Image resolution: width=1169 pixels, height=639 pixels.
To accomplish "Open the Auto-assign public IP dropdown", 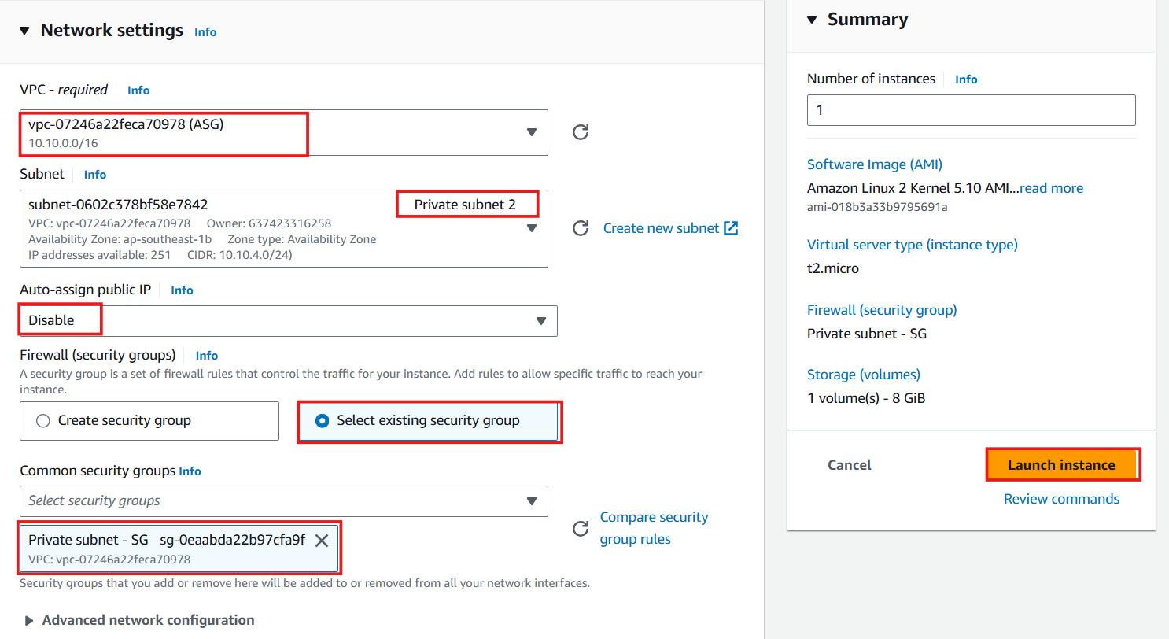I will pyautogui.click(x=289, y=321).
